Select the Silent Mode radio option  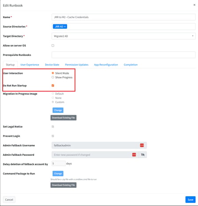tap(53, 73)
